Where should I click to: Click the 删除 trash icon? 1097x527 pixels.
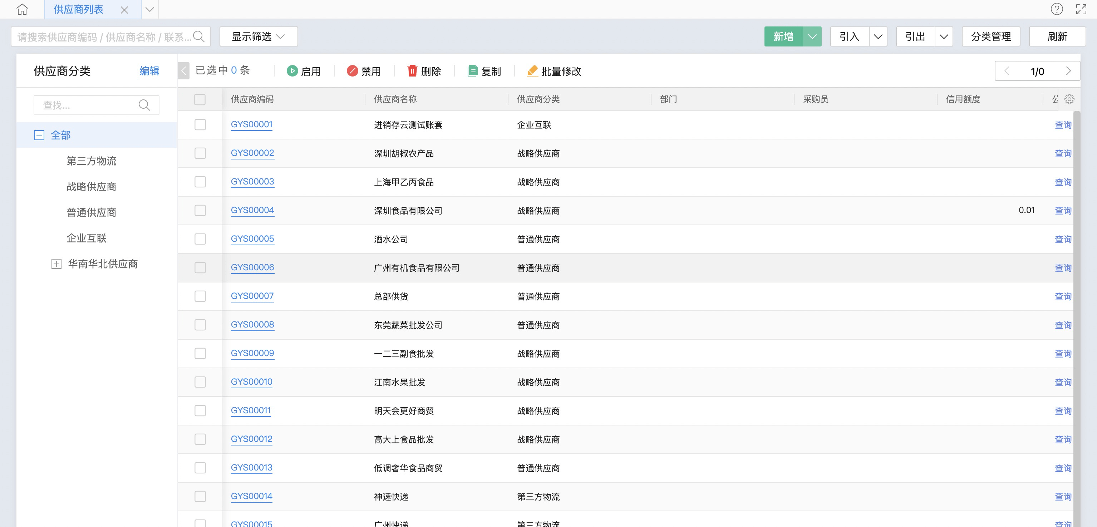coord(412,71)
